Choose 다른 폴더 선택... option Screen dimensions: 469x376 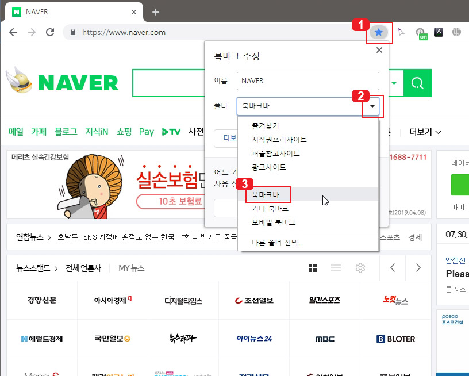pyautogui.click(x=308, y=243)
